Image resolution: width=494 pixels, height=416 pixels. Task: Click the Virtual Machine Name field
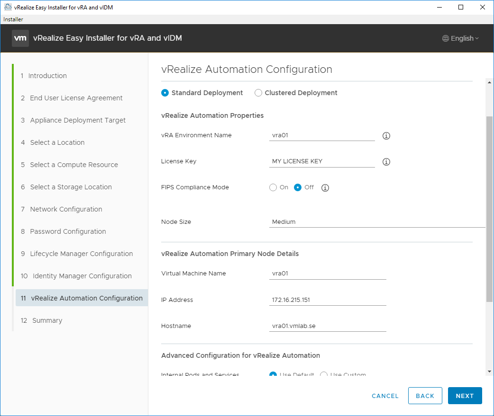(328, 274)
